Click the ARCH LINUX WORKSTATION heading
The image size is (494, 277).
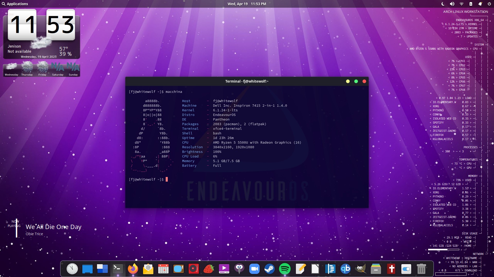click(465, 12)
